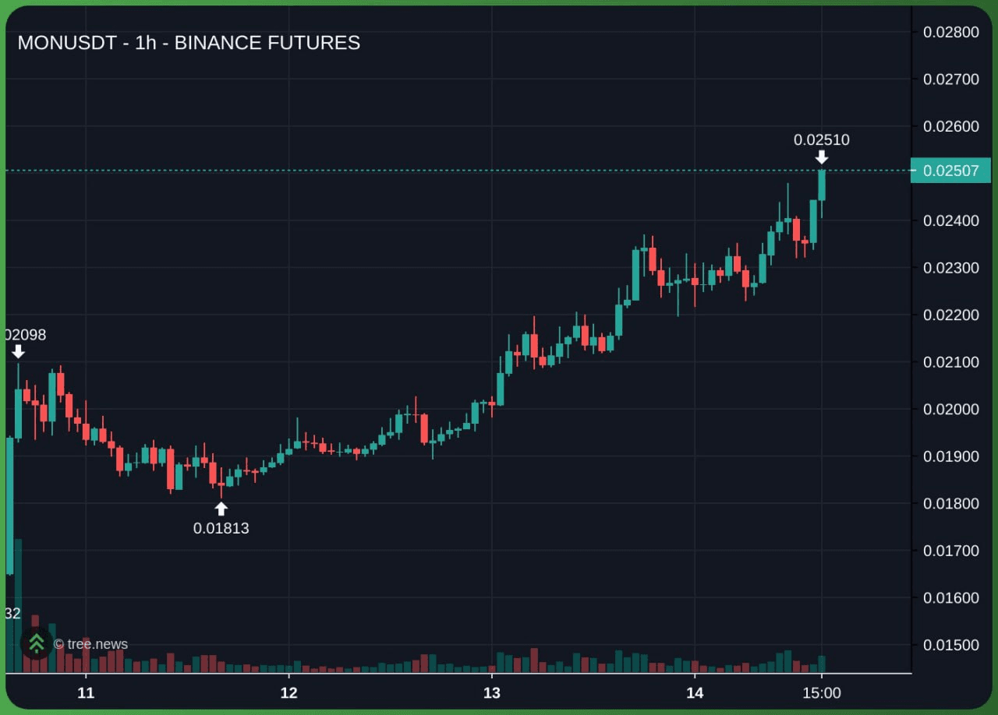
Task: Click the down arrow beneath the 02098 label
Action: coord(19,351)
